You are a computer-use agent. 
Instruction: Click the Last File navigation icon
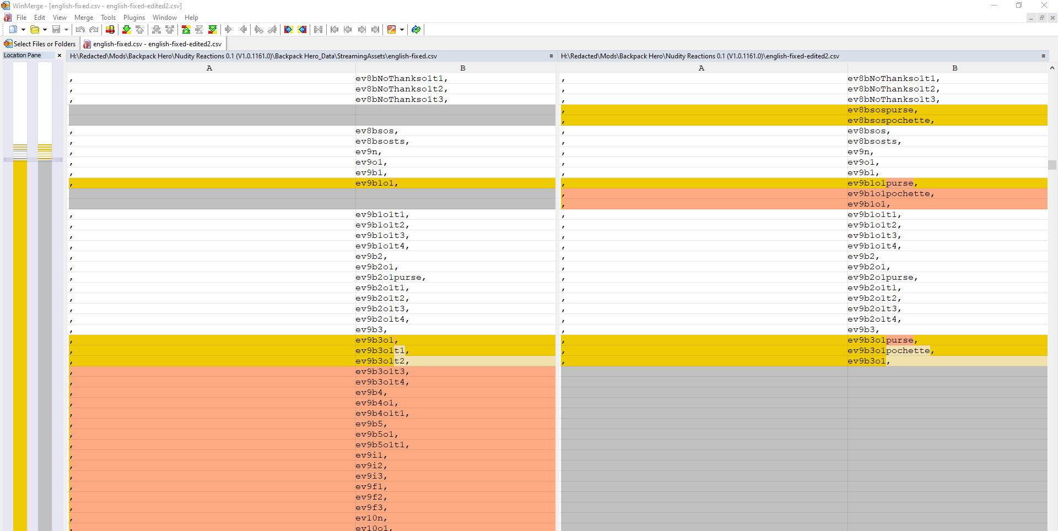click(375, 29)
